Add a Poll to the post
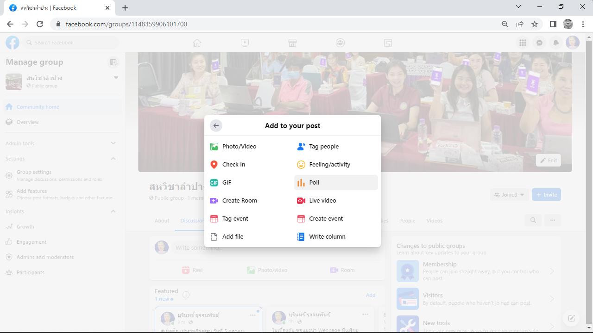The width and height of the screenshot is (593, 333). 336,183
